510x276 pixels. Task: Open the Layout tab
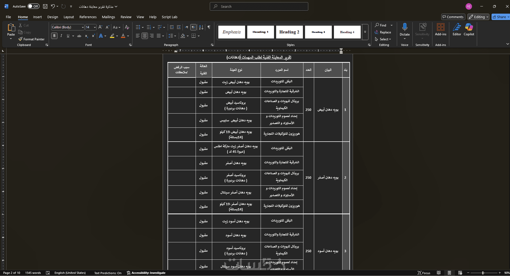69,17
